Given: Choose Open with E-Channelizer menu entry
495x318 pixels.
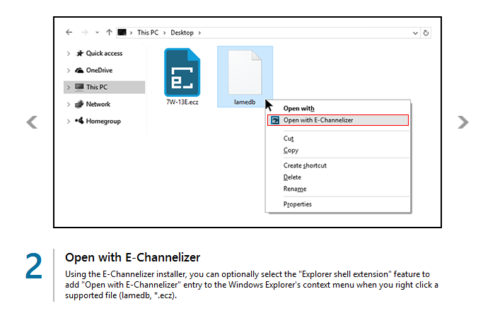Looking at the screenshot, I should (318, 120).
